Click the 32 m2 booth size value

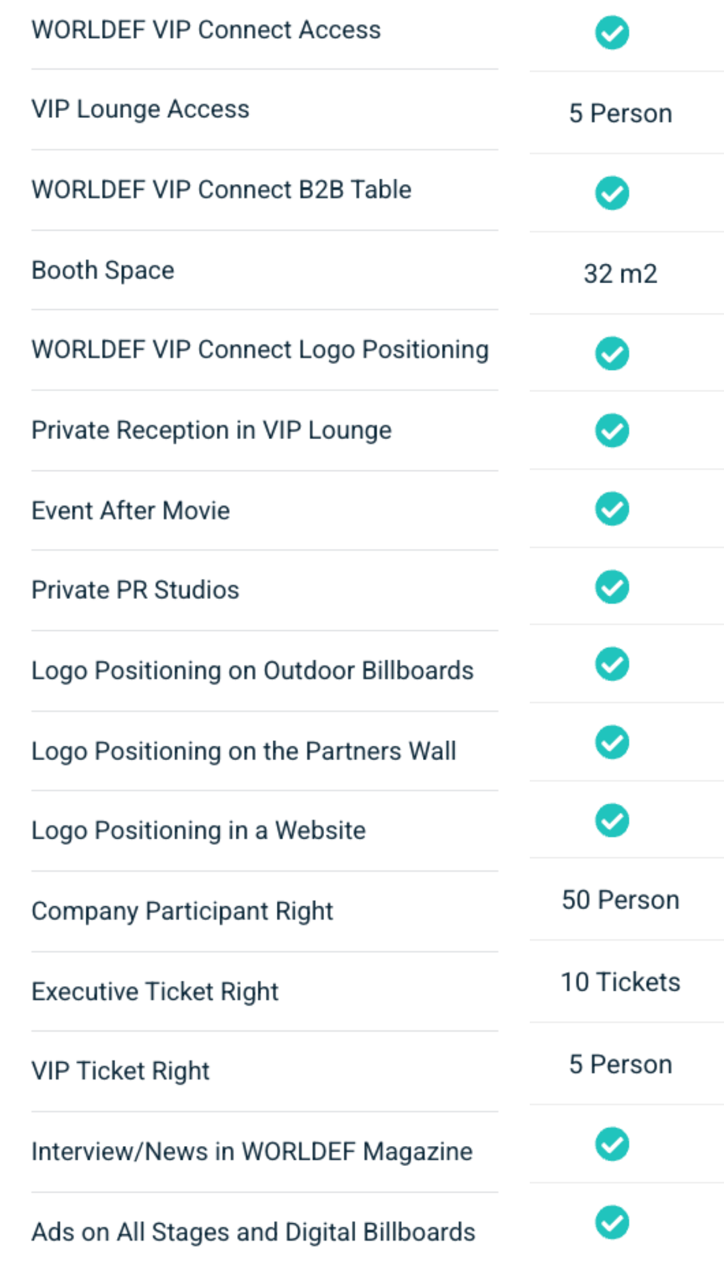pos(620,274)
